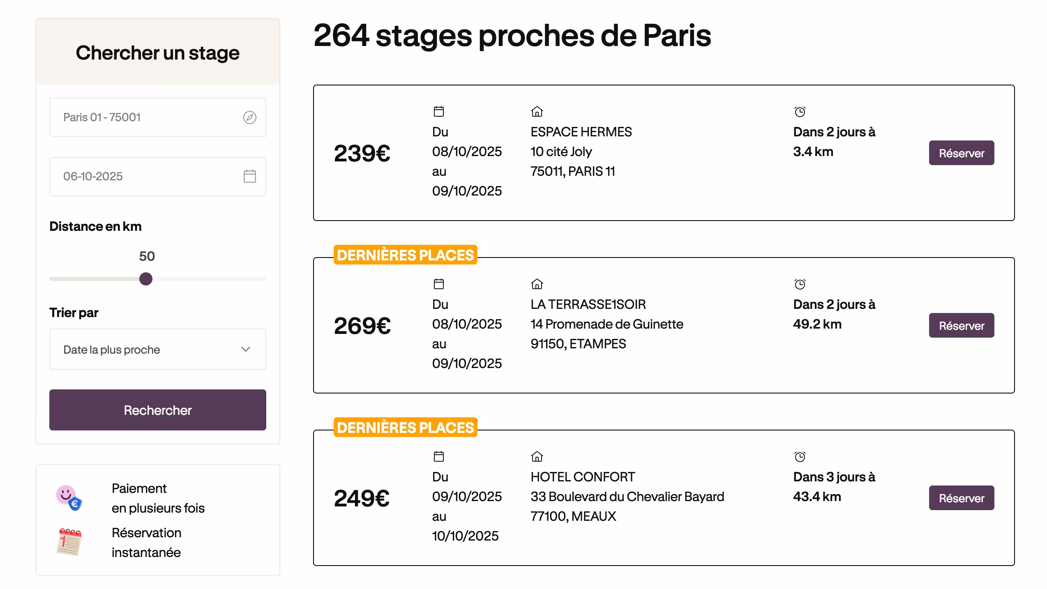Click DERNIÈRES PLACES badge on Etampes listing
This screenshot has width=1047, height=589.
405,255
